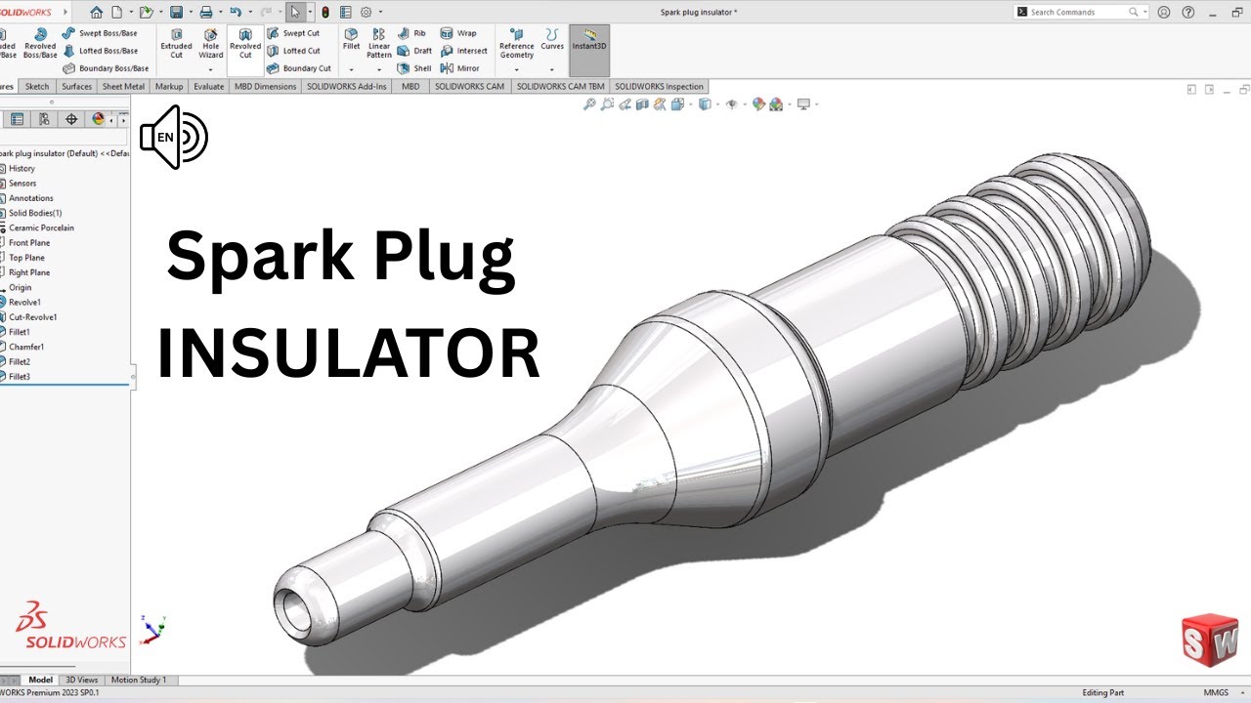Switch to Motion Study 1 tab
Image resolution: width=1251 pixels, height=703 pixels.
coord(139,680)
